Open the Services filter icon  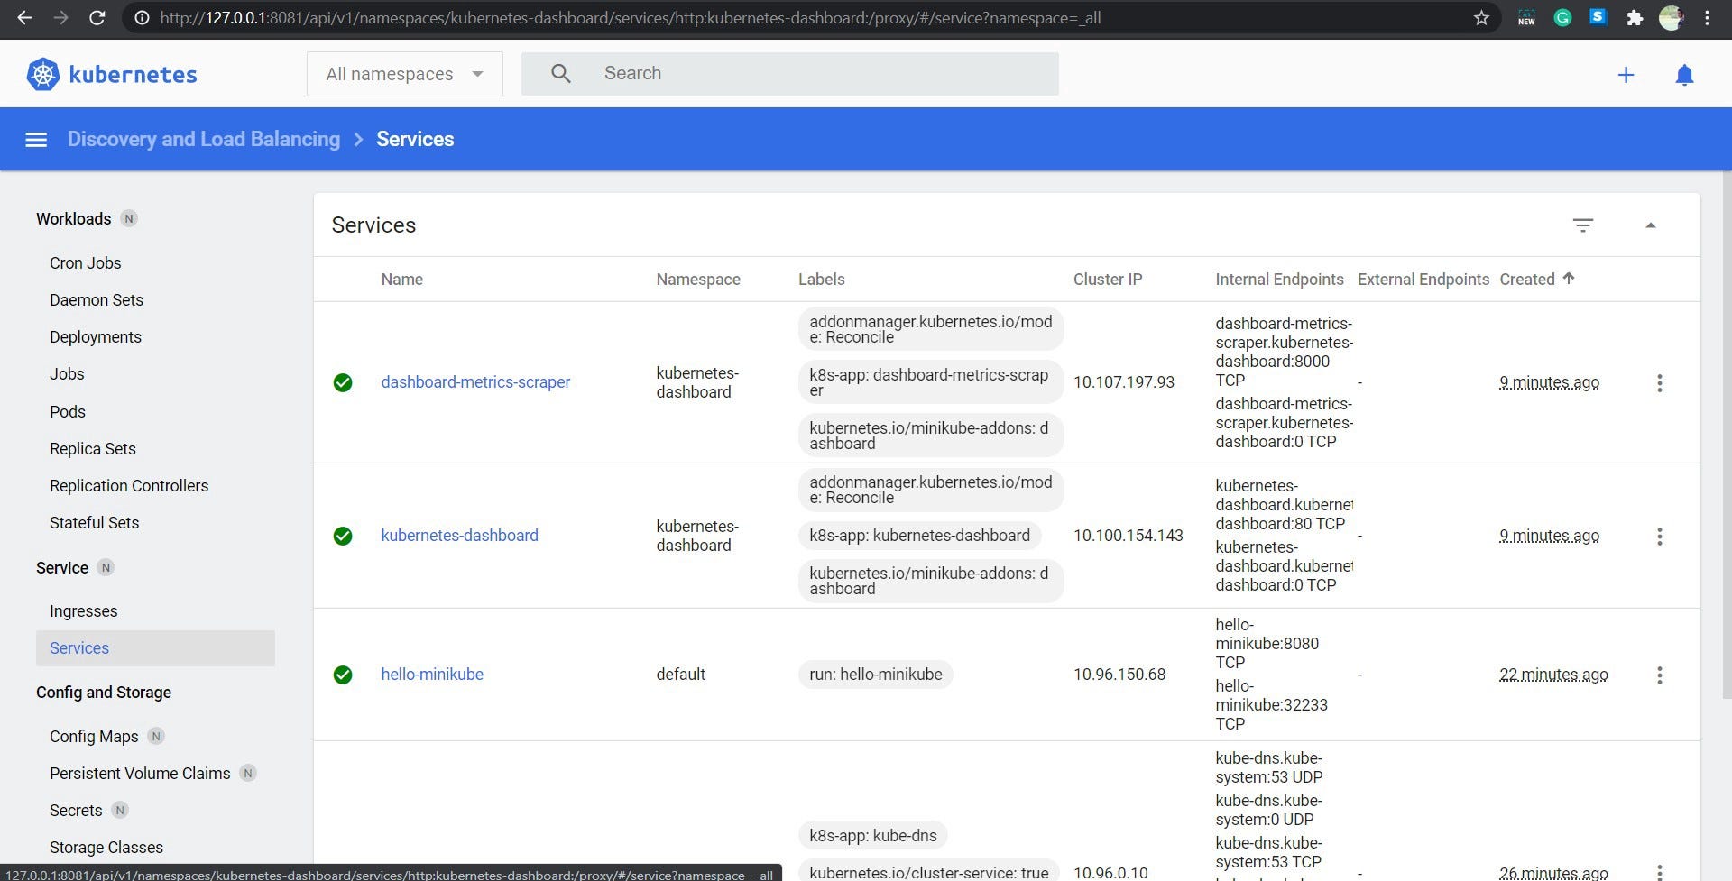point(1583,225)
